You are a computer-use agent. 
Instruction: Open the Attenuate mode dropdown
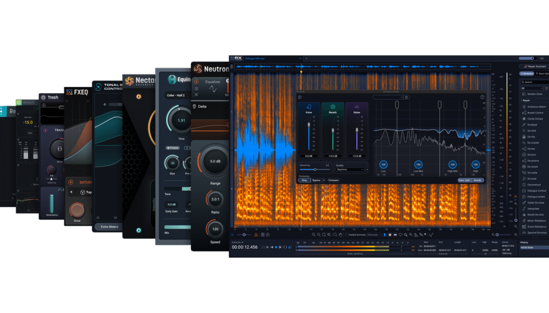point(374,235)
